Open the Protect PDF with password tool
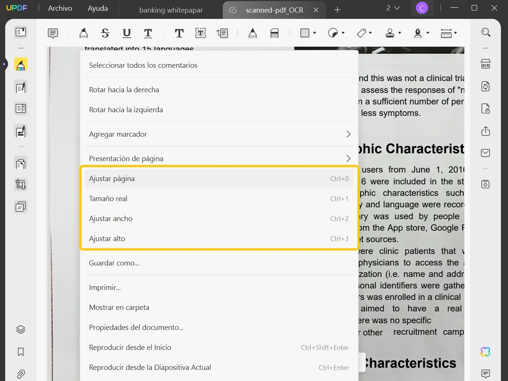Viewport: 508px width, 381px height. pyautogui.click(x=486, y=108)
